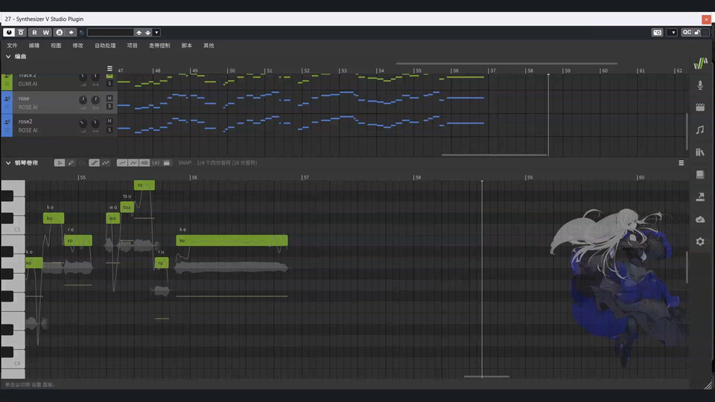715x402 pixels.
Task: Click the rose track voice icon
Action: [7, 98]
